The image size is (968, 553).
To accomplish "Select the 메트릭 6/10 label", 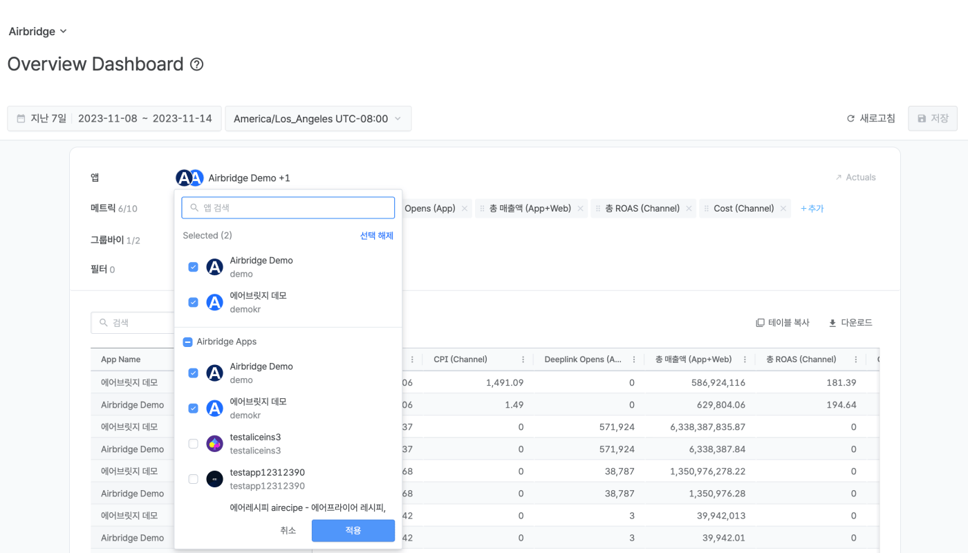I will [x=114, y=208].
